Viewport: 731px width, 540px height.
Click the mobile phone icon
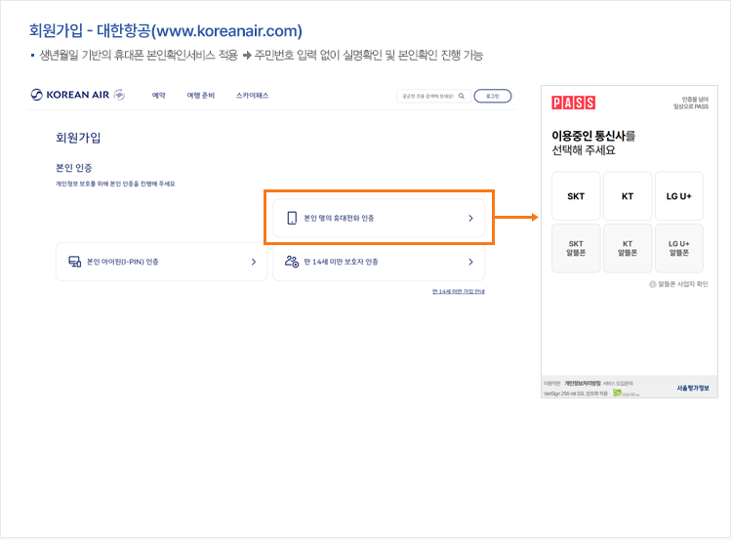coord(292,218)
